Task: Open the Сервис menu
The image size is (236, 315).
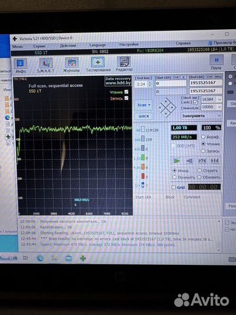Action: click(x=40, y=46)
